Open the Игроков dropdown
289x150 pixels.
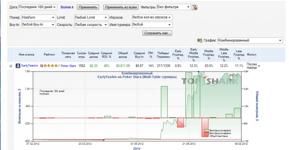click(152, 17)
